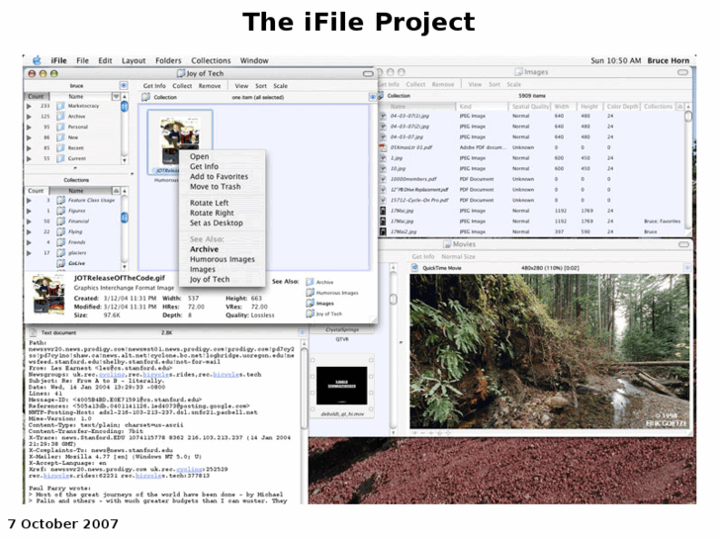Click the Images window title icon
The height and width of the screenshot is (539, 719).
[518, 72]
